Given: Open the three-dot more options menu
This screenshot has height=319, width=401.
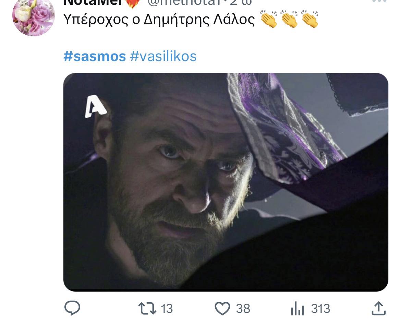Looking at the screenshot, I should (x=379, y=1).
